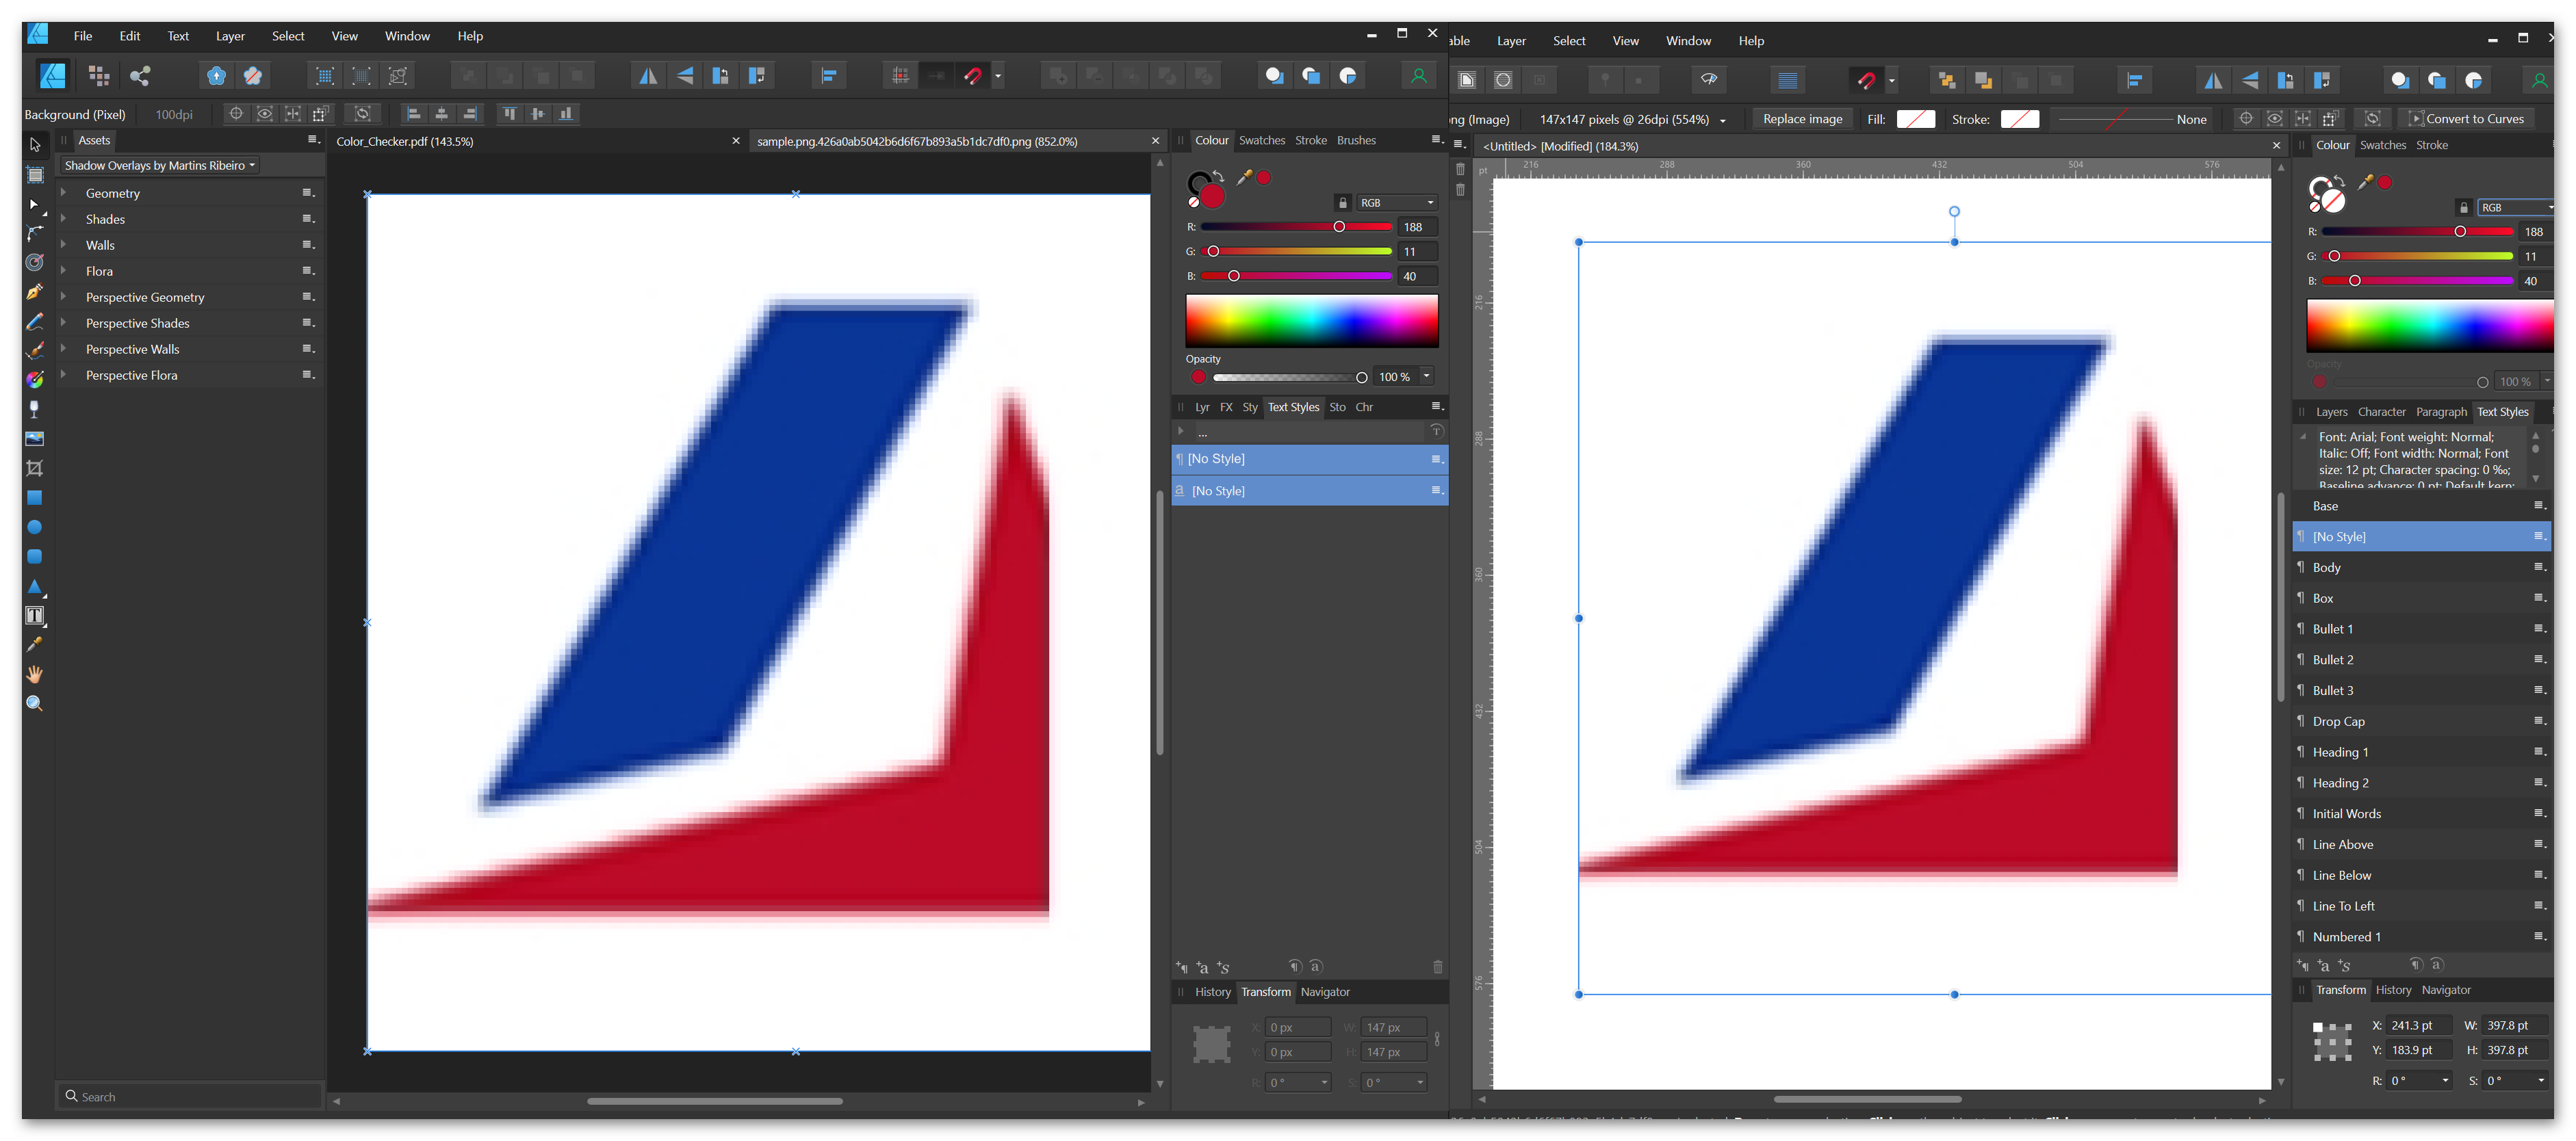Select the View (hand) tool
2576x1141 pixels.
click(35, 674)
